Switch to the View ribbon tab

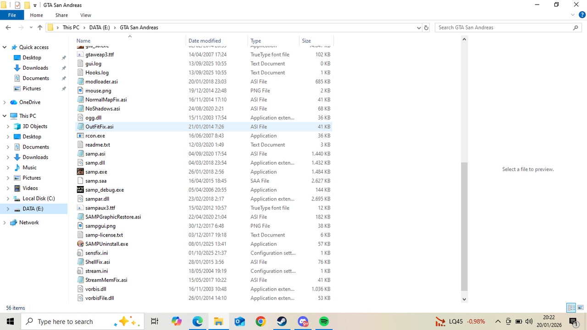pyautogui.click(x=86, y=15)
